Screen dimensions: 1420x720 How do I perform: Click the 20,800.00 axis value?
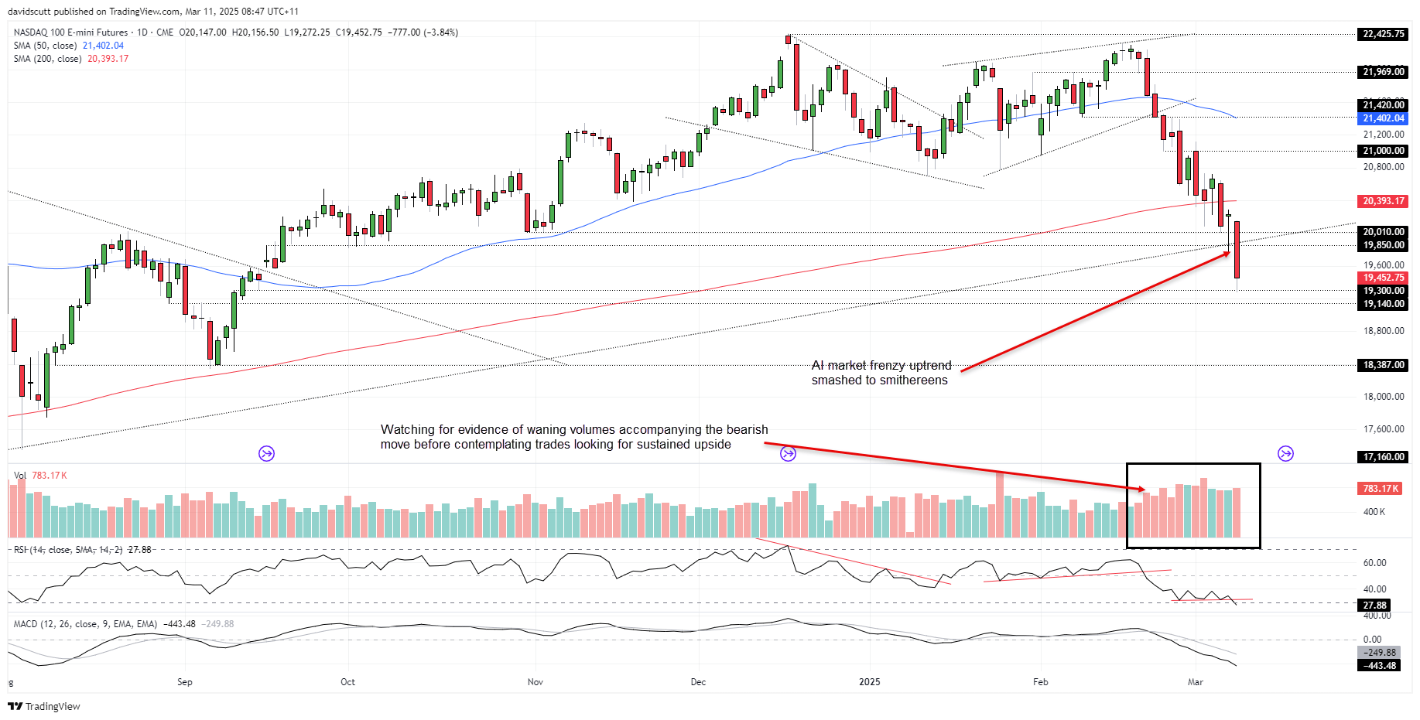pos(1384,167)
